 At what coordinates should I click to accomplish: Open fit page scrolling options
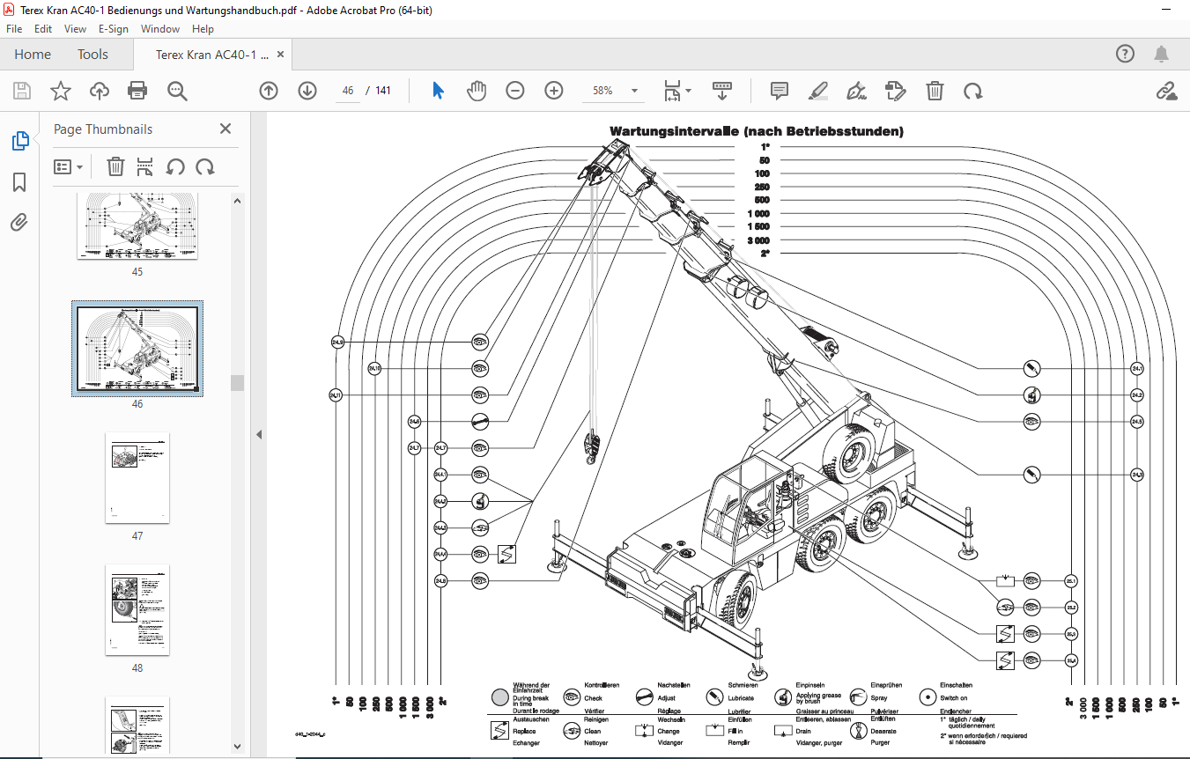(x=677, y=91)
